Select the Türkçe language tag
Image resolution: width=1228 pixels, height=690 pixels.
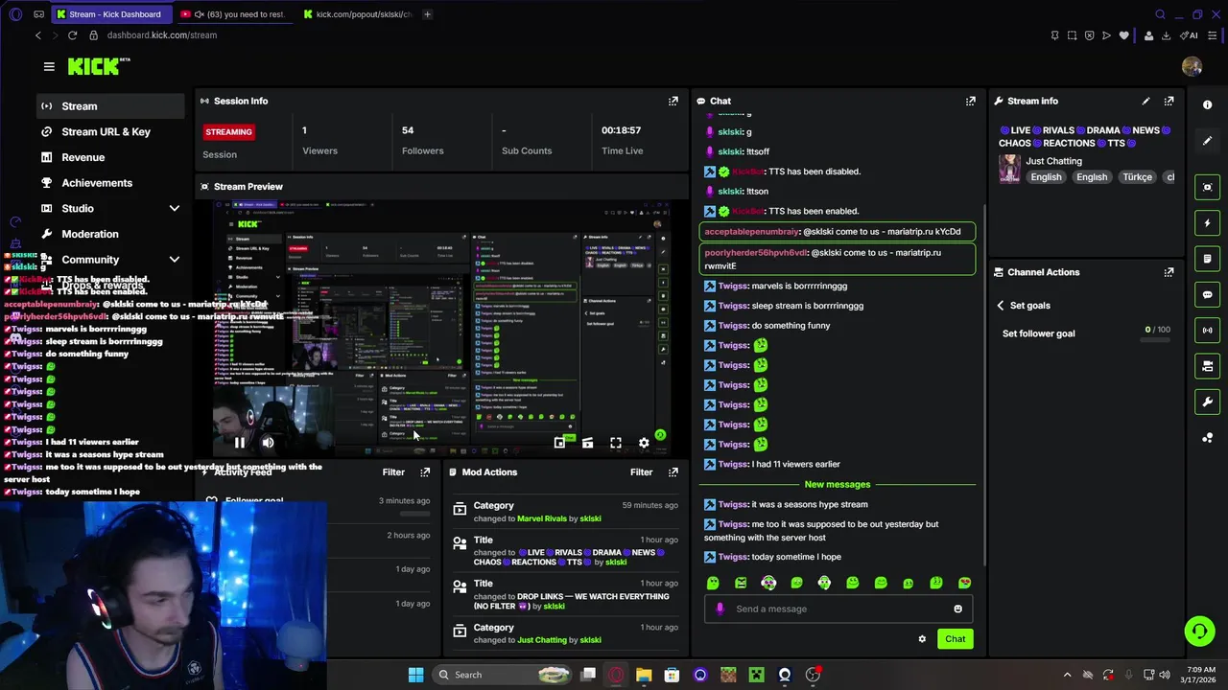(x=1137, y=177)
